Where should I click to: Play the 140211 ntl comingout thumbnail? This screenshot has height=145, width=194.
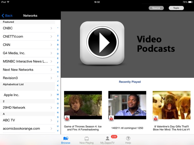pyautogui.click(x=127, y=105)
